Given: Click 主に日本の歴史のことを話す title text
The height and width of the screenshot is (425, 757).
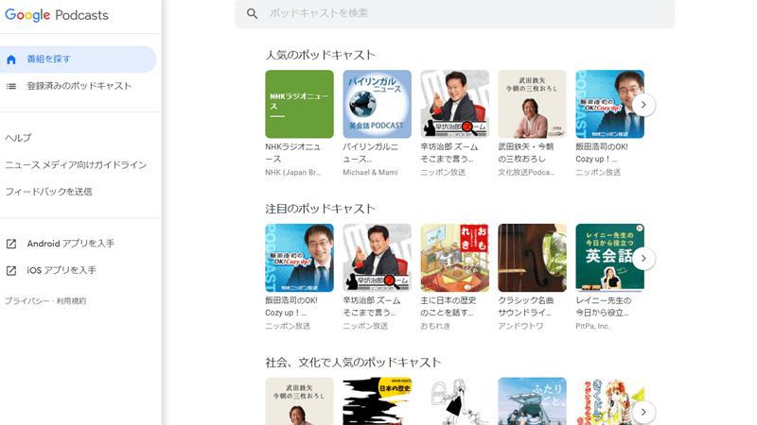Looking at the screenshot, I should (448, 306).
